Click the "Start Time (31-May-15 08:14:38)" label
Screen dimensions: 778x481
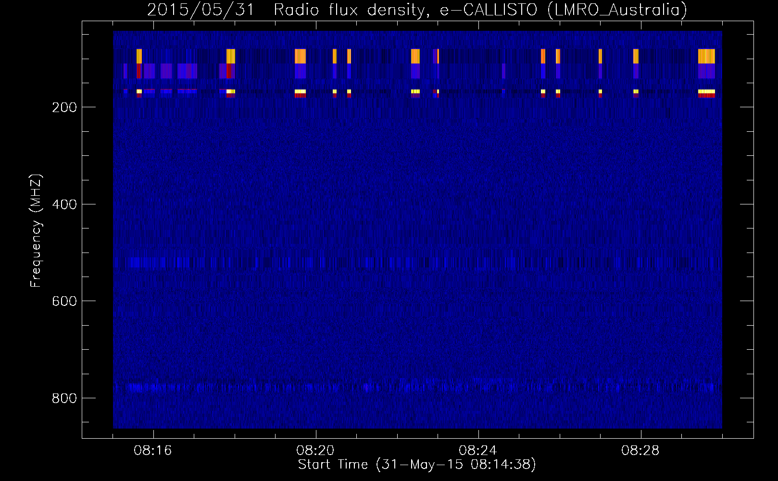(417, 465)
